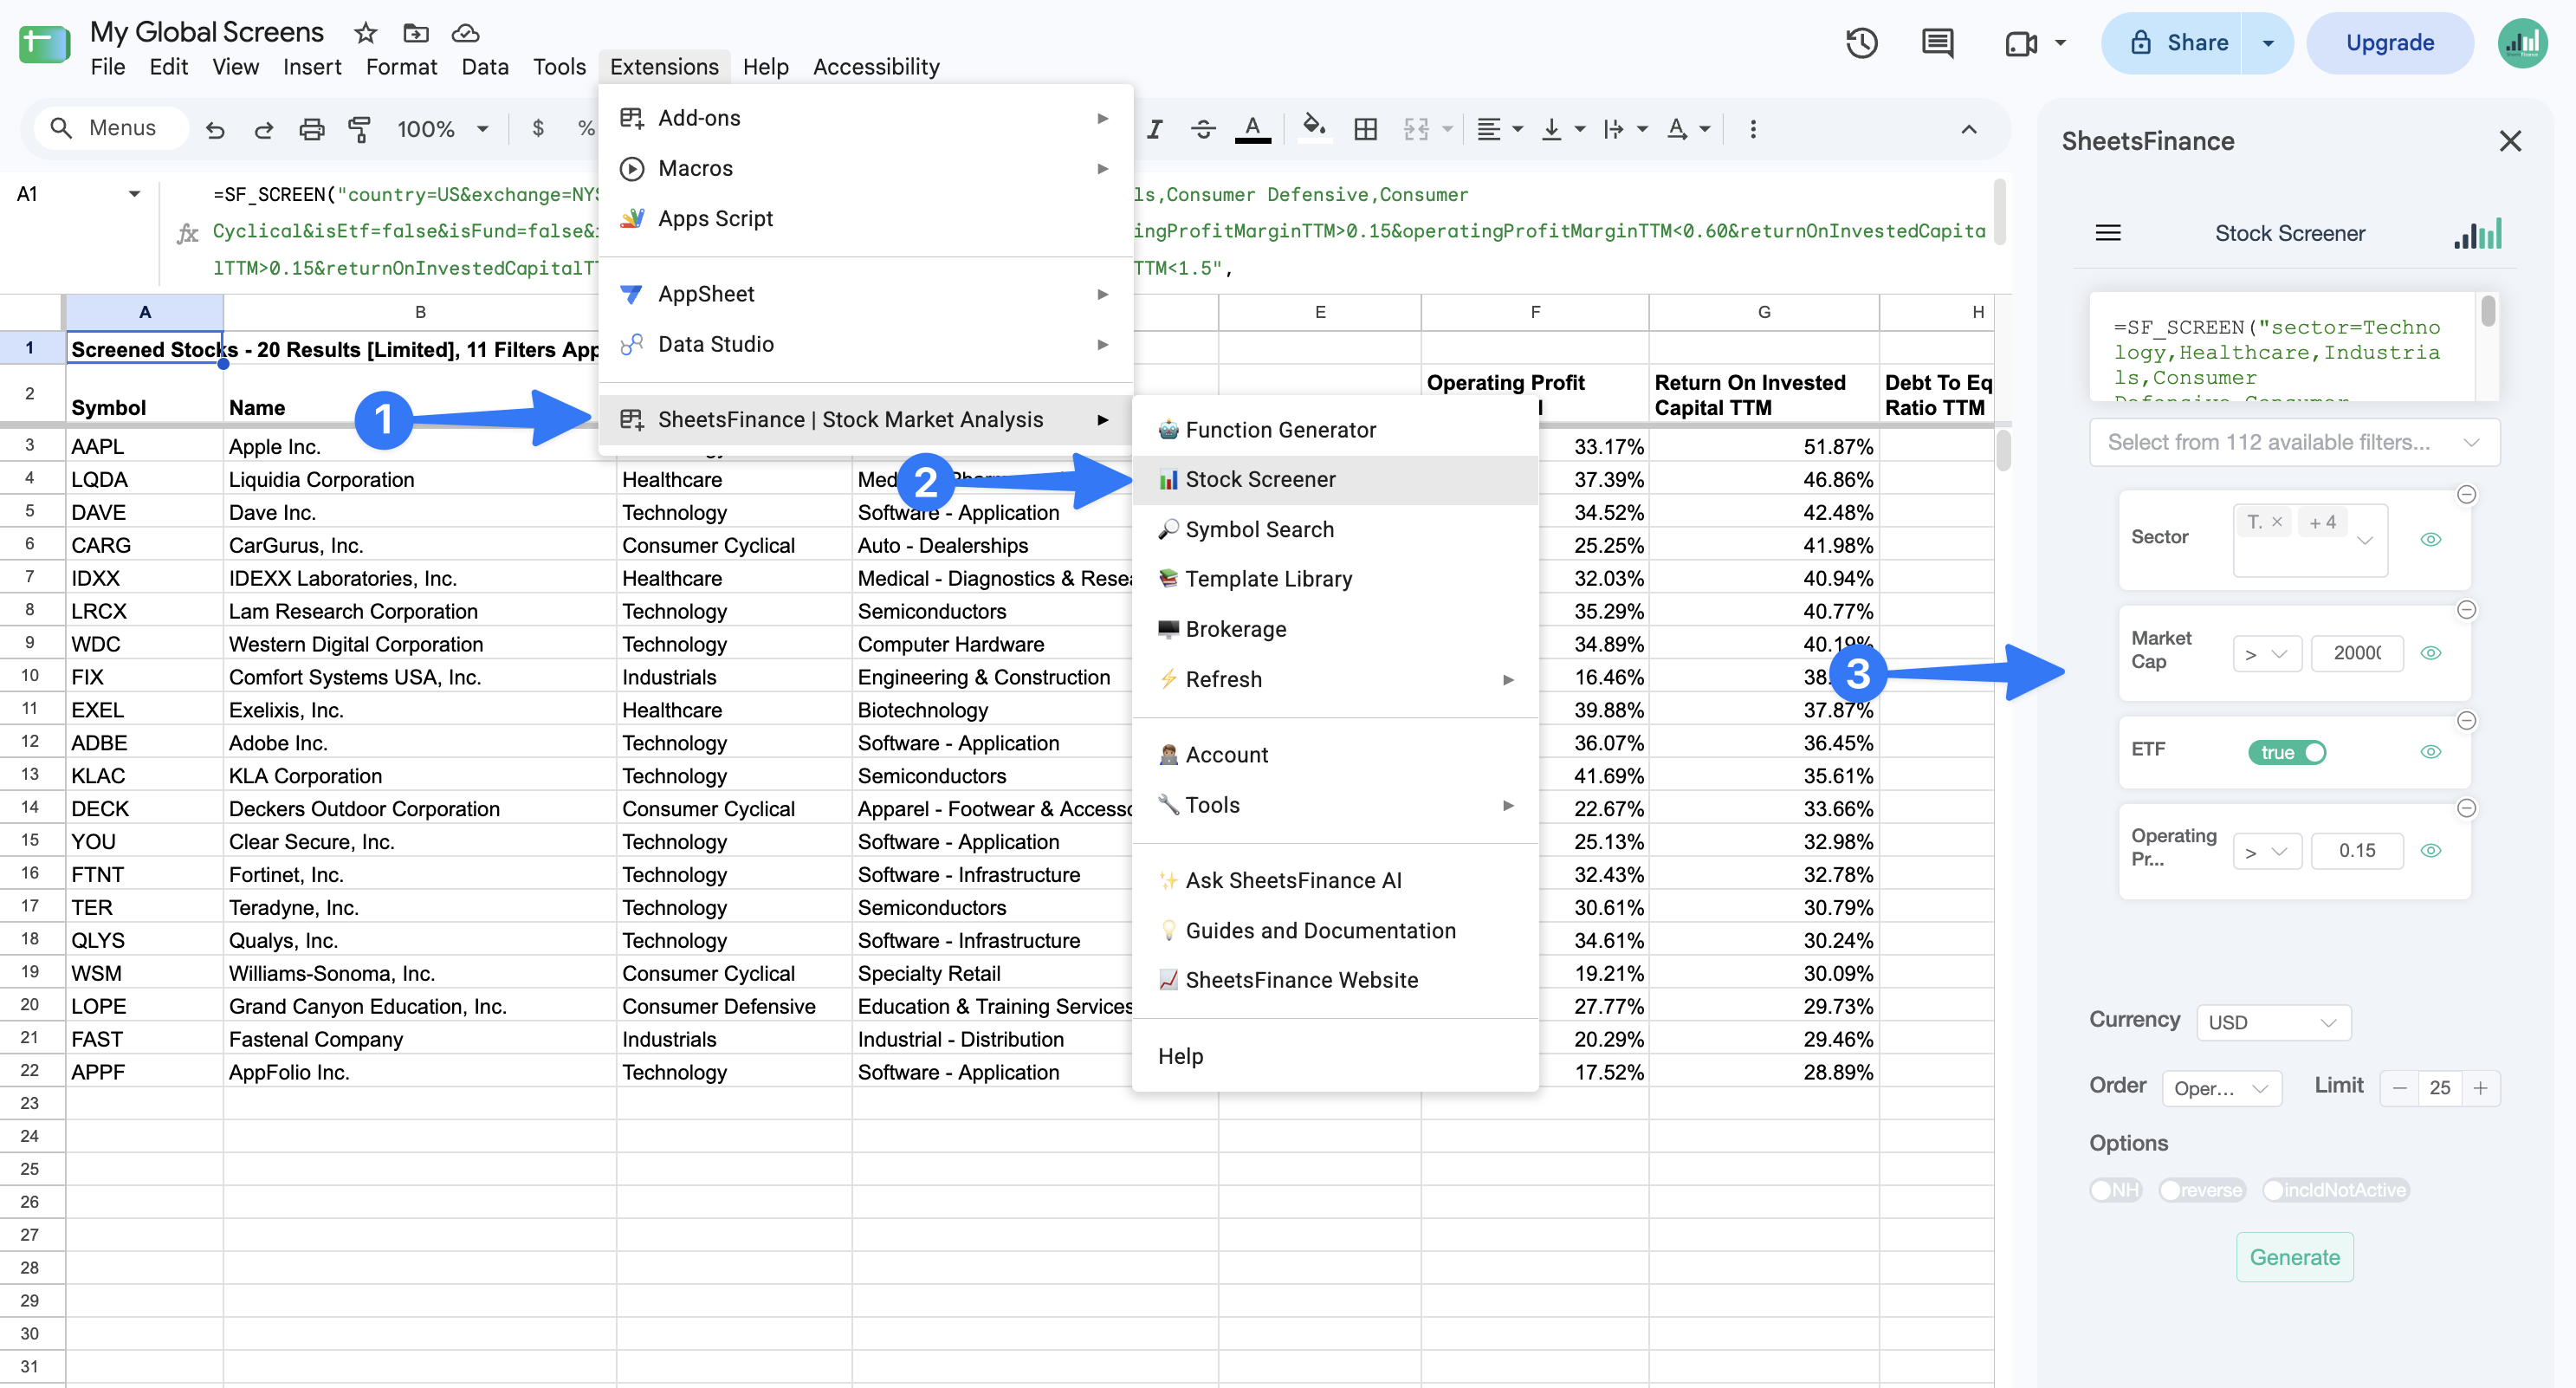Collapse the toolbar with up chevron
Screen dimensions: 2576x1388
1968,128
